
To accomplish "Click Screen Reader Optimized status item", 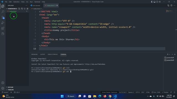I will click(x=110, y=92).
